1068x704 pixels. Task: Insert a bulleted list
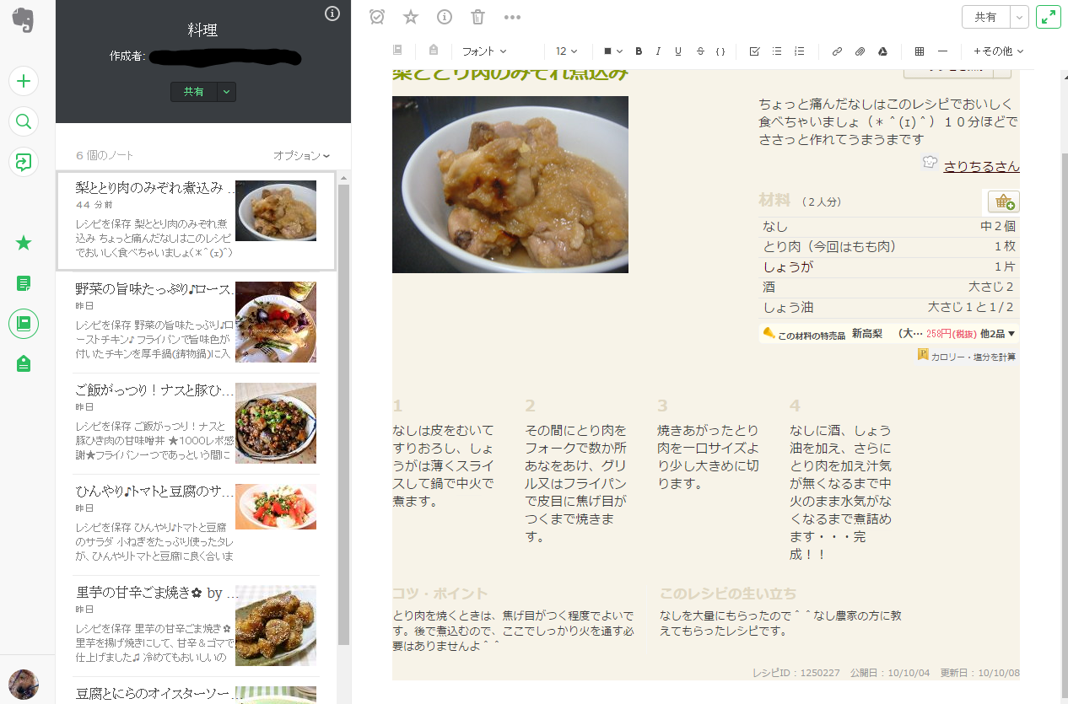[777, 51]
